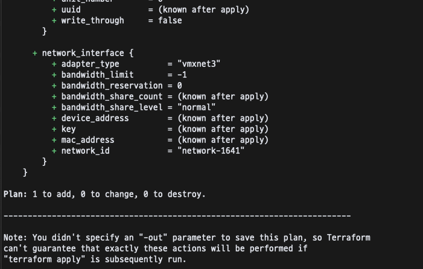Screen dimensions: 423x269
Task: Click the green plus before network_id
Action: (x=54, y=151)
